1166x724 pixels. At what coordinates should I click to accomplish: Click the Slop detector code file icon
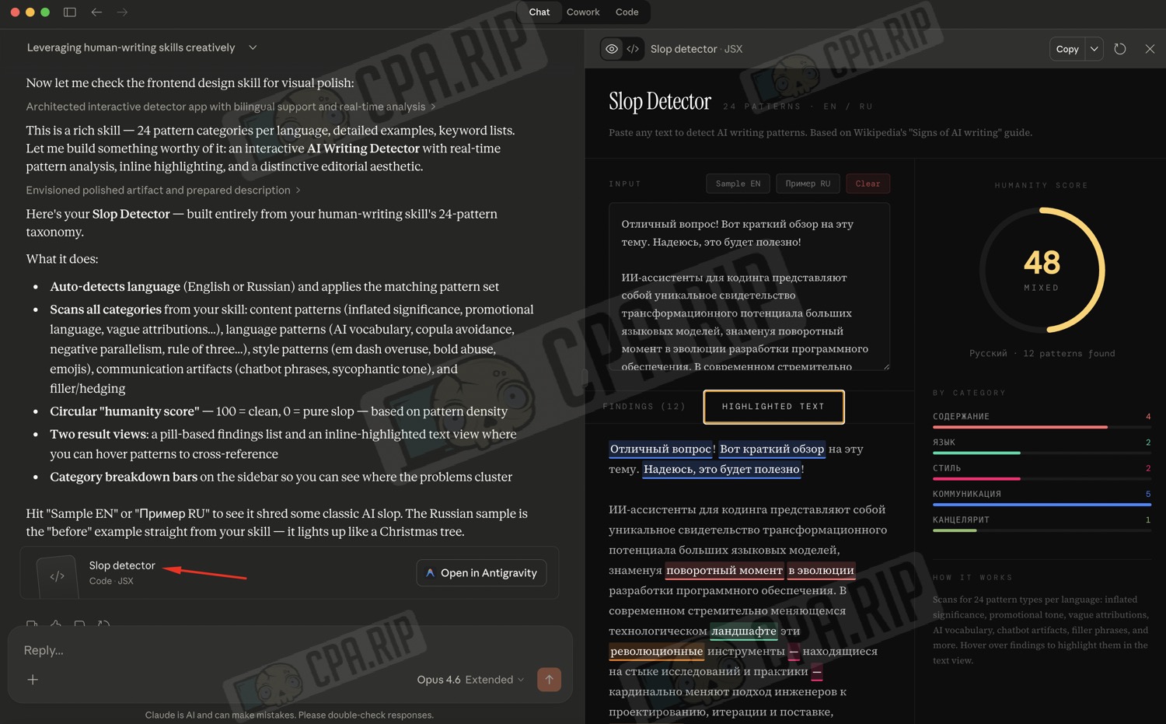(x=58, y=576)
